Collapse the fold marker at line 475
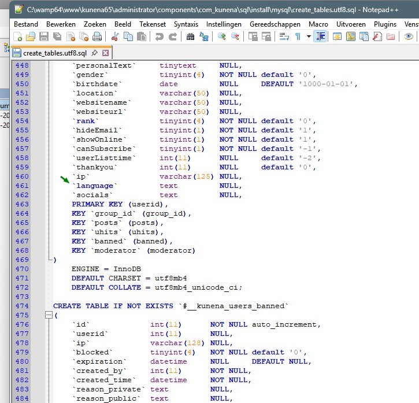This screenshot has width=419, height=403. point(49,315)
